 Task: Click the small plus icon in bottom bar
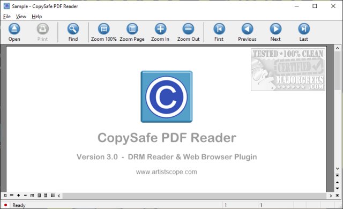pyautogui.click(x=19, y=195)
